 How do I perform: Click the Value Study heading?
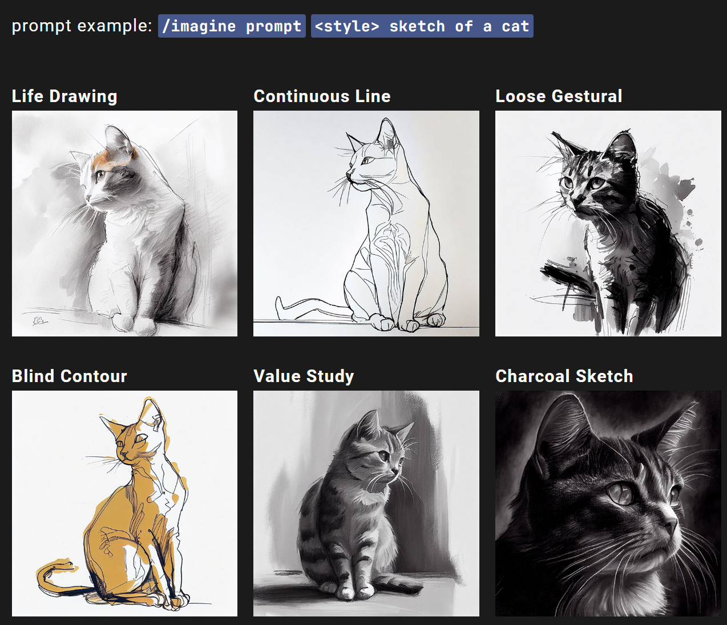click(x=304, y=376)
